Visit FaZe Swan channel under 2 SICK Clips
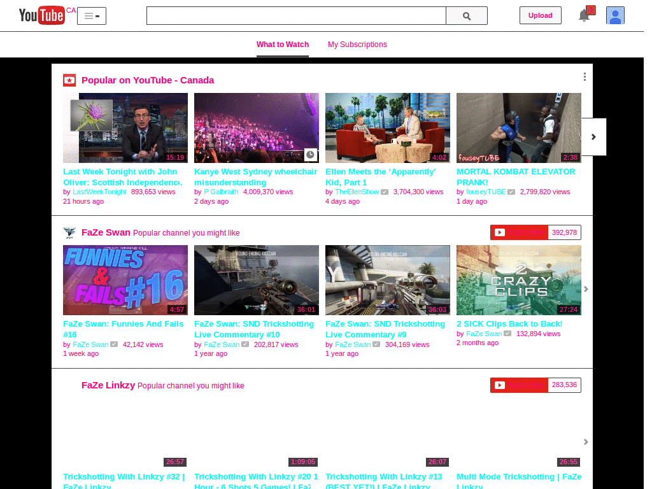This screenshot has width=652, height=489. pyautogui.click(x=484, y=334)
